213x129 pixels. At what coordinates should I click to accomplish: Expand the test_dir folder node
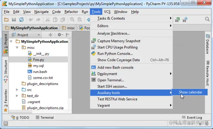tap(17, 96)
